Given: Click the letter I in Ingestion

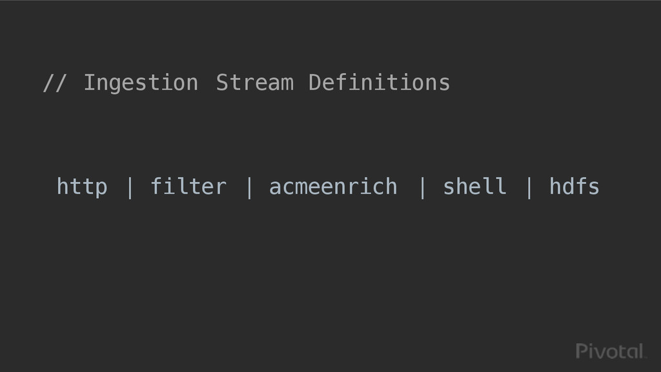Looking at the screenshot, I should [x=89, y=83].
